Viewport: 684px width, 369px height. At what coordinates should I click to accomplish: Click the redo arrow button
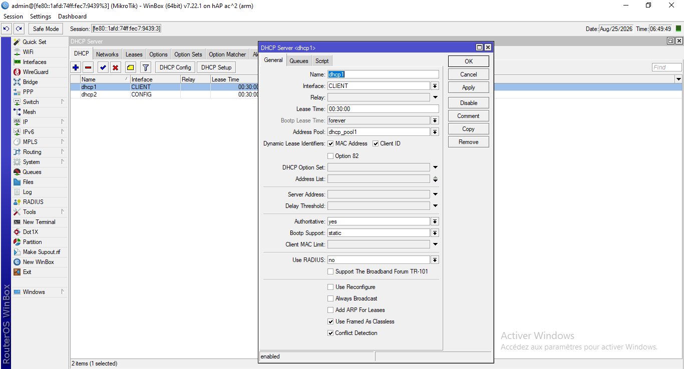(19, 28)
